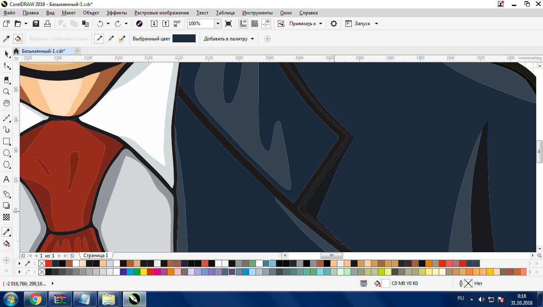
Task: Open the Растровые изображения menu
Action: pos(162,13)
